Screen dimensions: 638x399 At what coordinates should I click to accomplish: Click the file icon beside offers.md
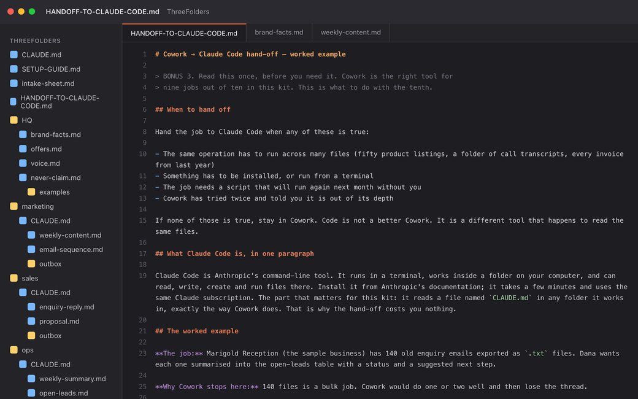(23, 149)
